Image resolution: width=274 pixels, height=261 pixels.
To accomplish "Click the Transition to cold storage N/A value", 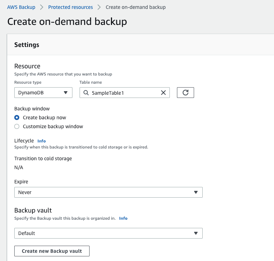I will pos(19,167).
